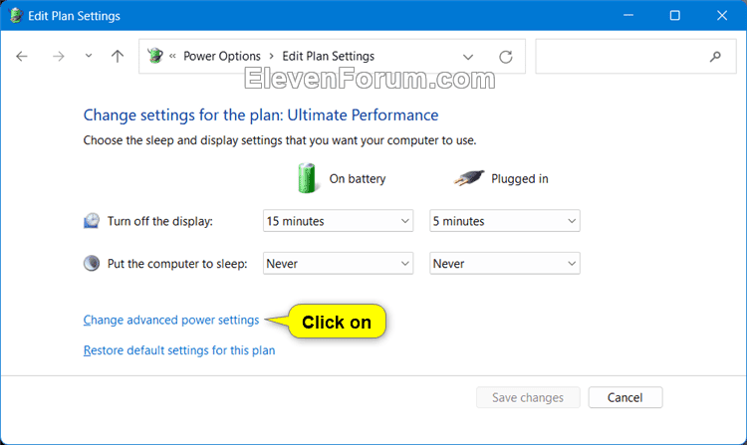Click the monitor icon beside Turn off the display
This screenshot has width=747, height=445.
pos(92,221)
